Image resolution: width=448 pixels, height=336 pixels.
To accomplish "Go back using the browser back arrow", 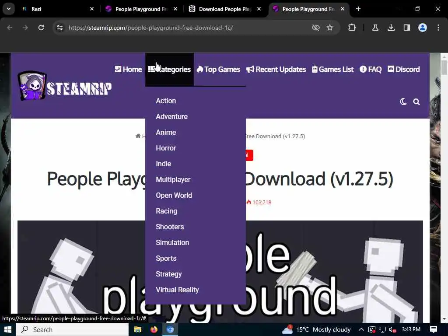I will (10, 28).
